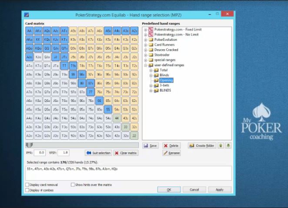The image size is (288, 208).
Task: Toggle the 22 pair cell
Action: [x=134, y=136]
